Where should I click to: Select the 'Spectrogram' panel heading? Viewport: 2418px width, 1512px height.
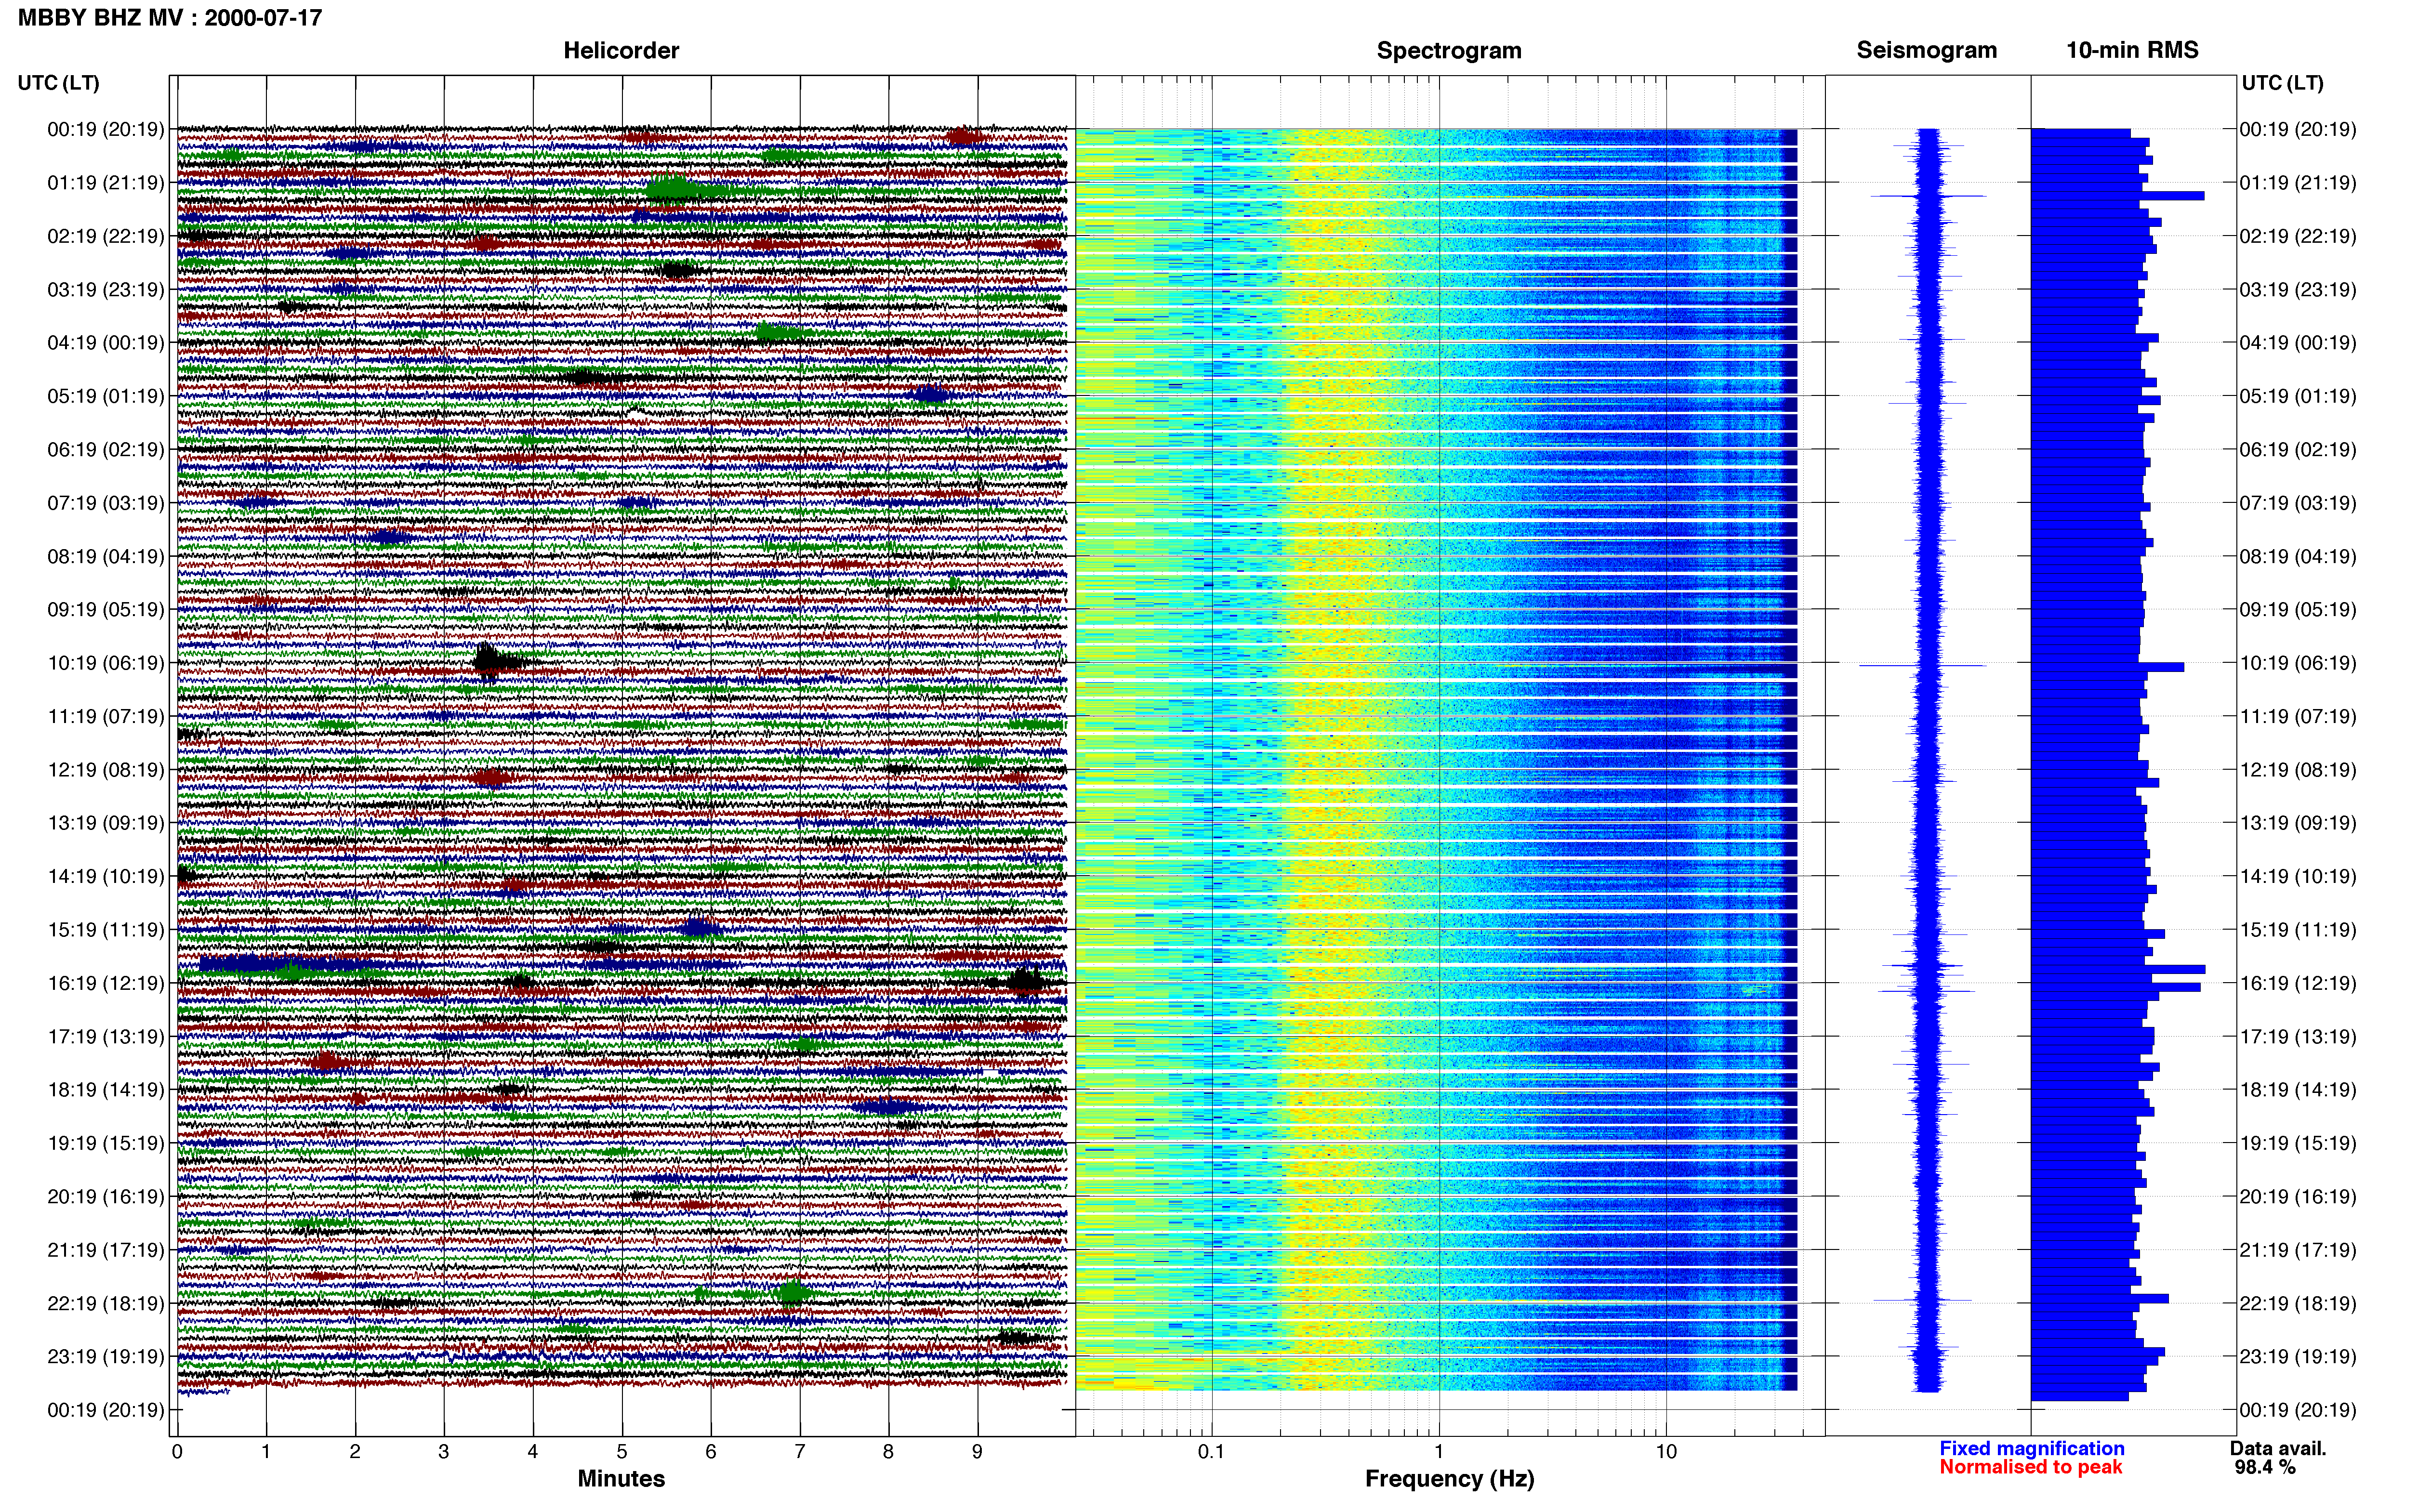click(1449, 50)
